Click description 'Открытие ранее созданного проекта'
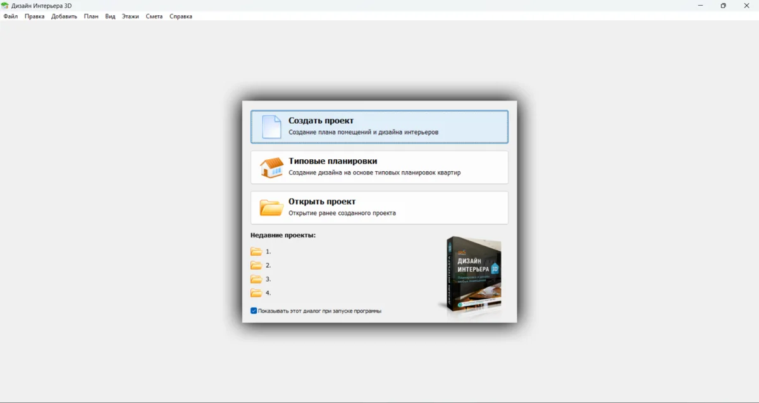Image resolution: width=759 pixels, height=403 pixels. pyautogui.click(x=342, y=214)
